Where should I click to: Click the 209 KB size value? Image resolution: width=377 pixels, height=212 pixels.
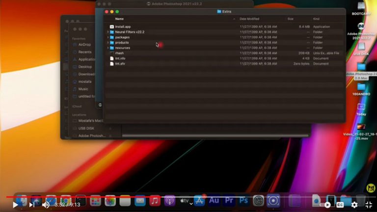[x=304, y=53]
